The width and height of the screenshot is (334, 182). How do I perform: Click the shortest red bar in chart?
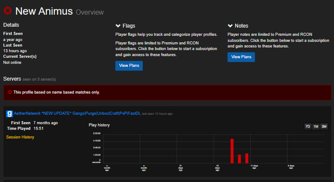click(239, 159)
